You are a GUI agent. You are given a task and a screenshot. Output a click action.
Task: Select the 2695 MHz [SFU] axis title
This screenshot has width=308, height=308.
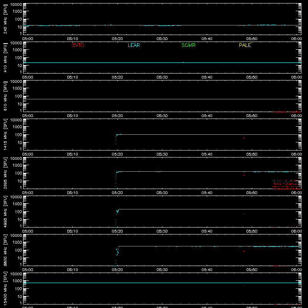5,173
